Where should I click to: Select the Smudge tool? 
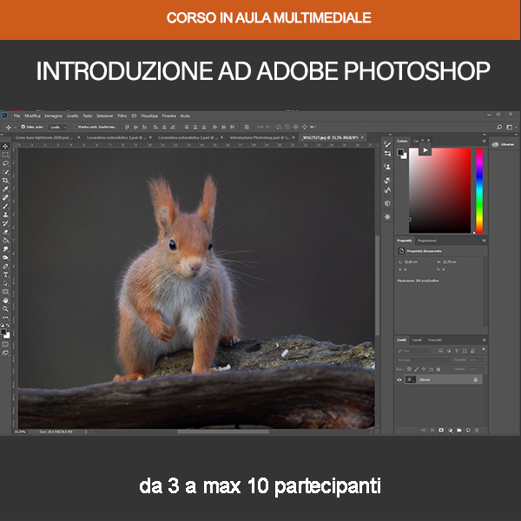point(5,249)
